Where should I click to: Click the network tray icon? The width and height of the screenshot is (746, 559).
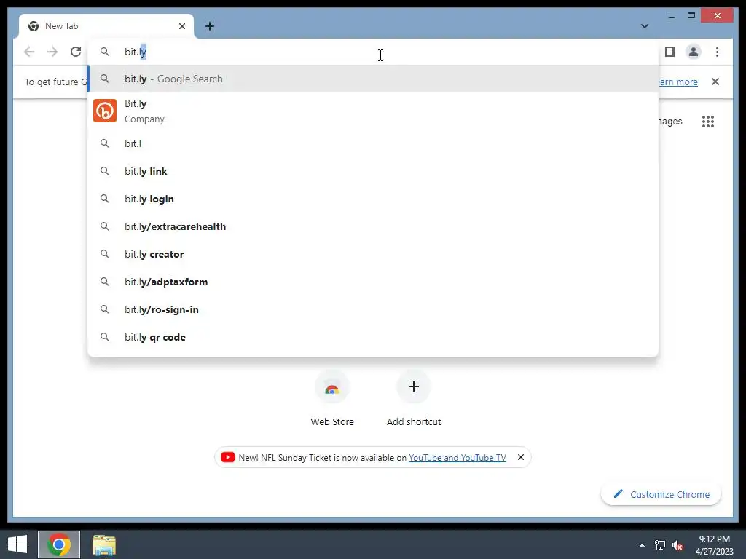pos(660,545)
